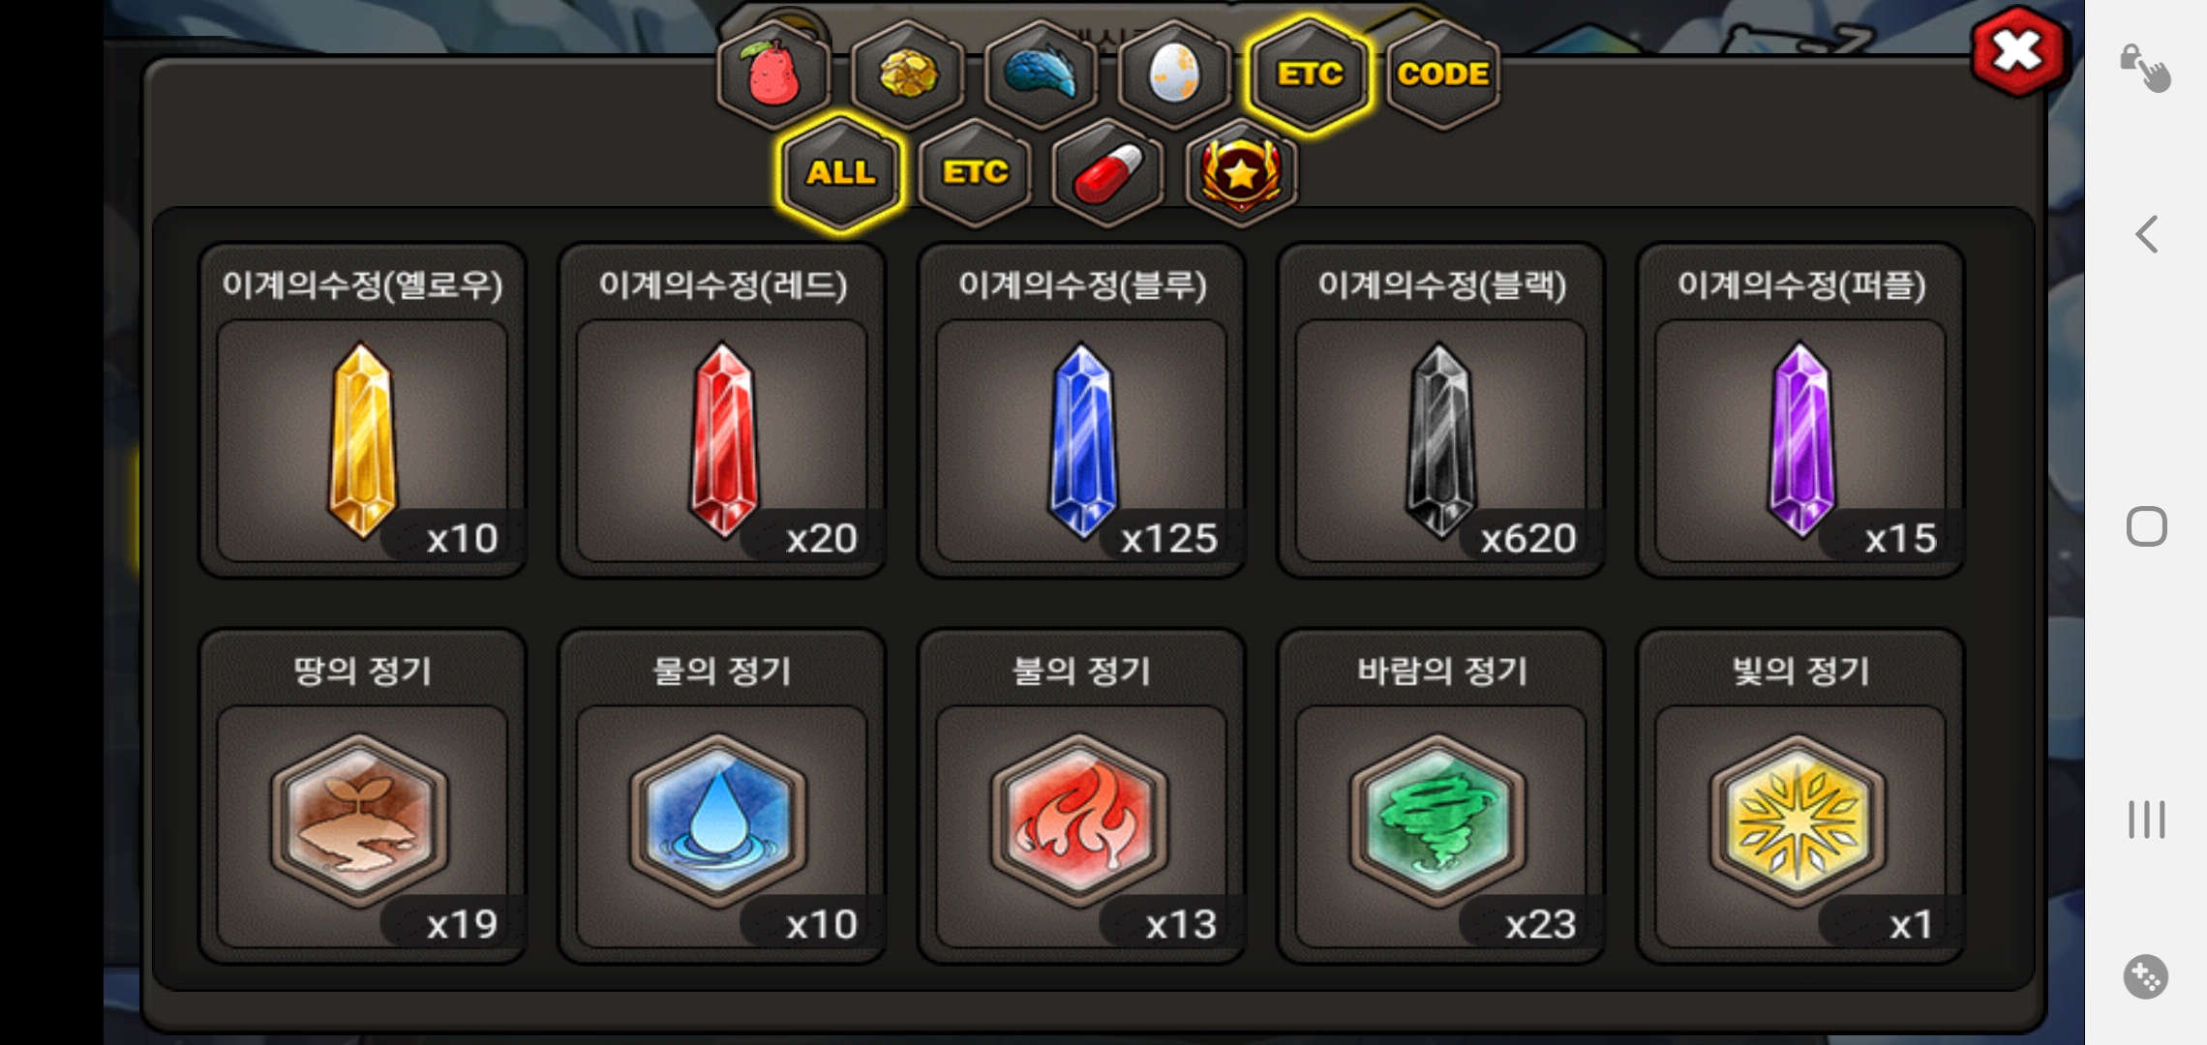Filter by the star medal badge icon
Image resolution: width=2207 pixels, height=1045 pixels.
[1242, 173]
